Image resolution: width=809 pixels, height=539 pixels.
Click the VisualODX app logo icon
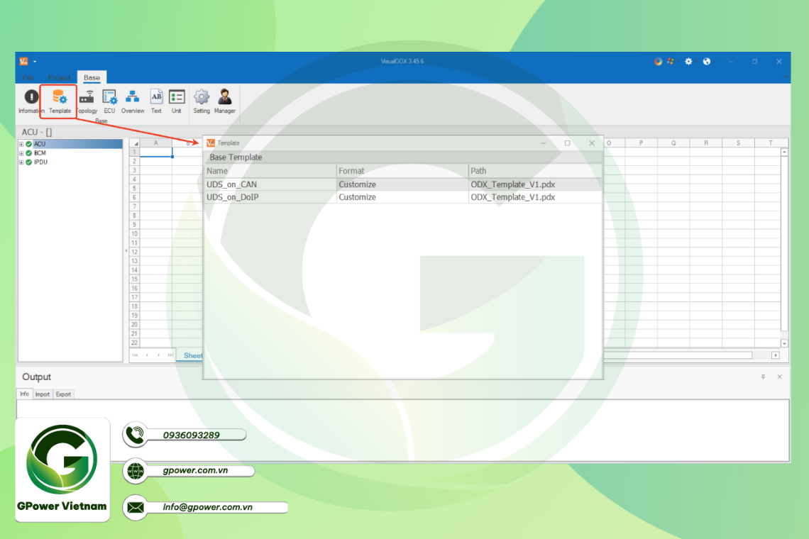coord(23,62)
